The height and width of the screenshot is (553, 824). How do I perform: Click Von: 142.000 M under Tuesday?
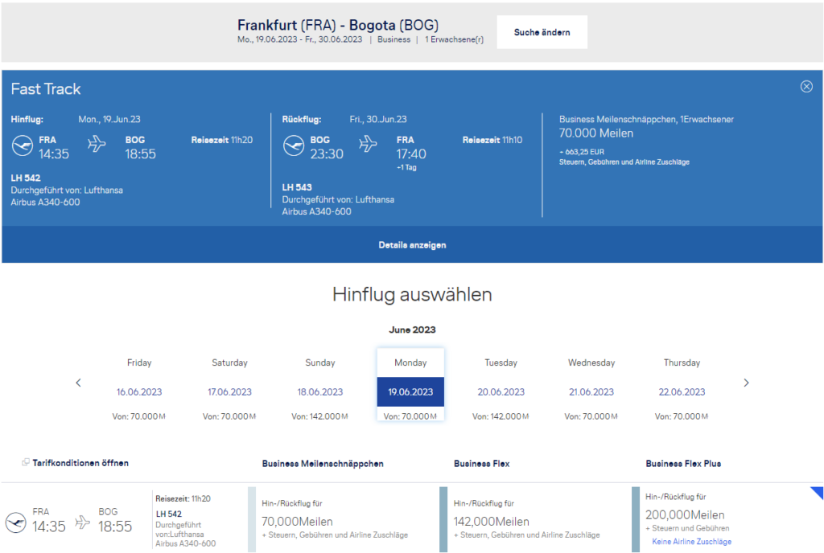pyautogui.click(x=501, y=416)
